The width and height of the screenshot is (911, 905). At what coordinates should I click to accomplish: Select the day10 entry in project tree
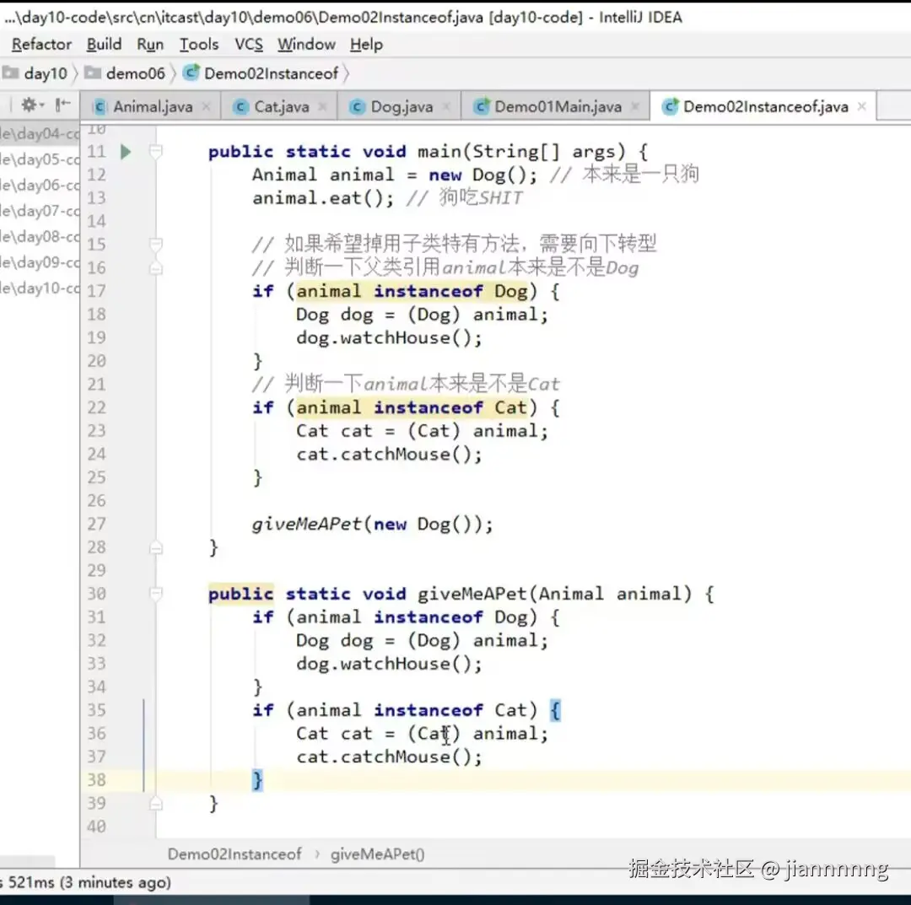[x=40, y=288]
